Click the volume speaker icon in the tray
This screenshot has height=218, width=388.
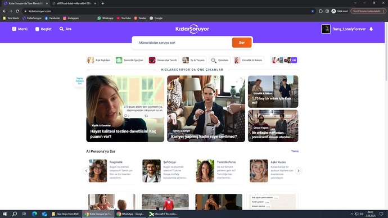[x=362, y=214]
